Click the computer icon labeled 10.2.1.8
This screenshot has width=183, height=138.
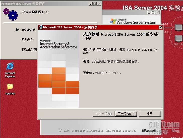point(178,39)
